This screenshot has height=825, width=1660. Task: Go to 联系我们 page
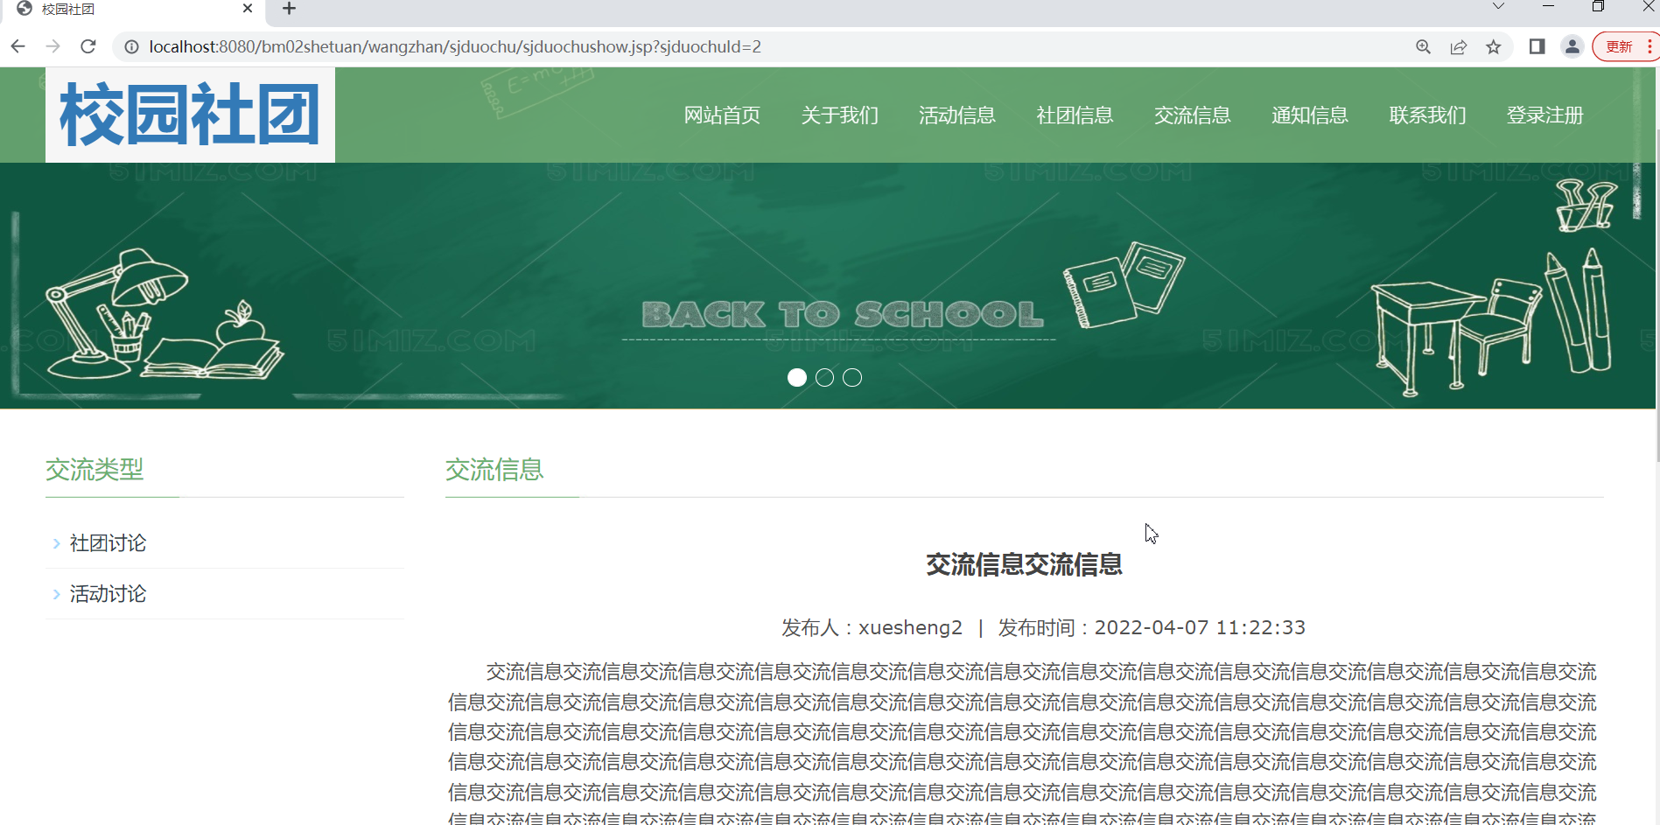[x=1427, y=115]
